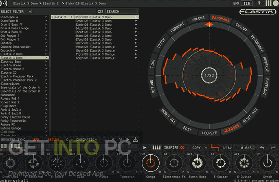This screenshot has height=182, width=279.
Task: Toggle browser RETUNE sync
Action: 53,140
